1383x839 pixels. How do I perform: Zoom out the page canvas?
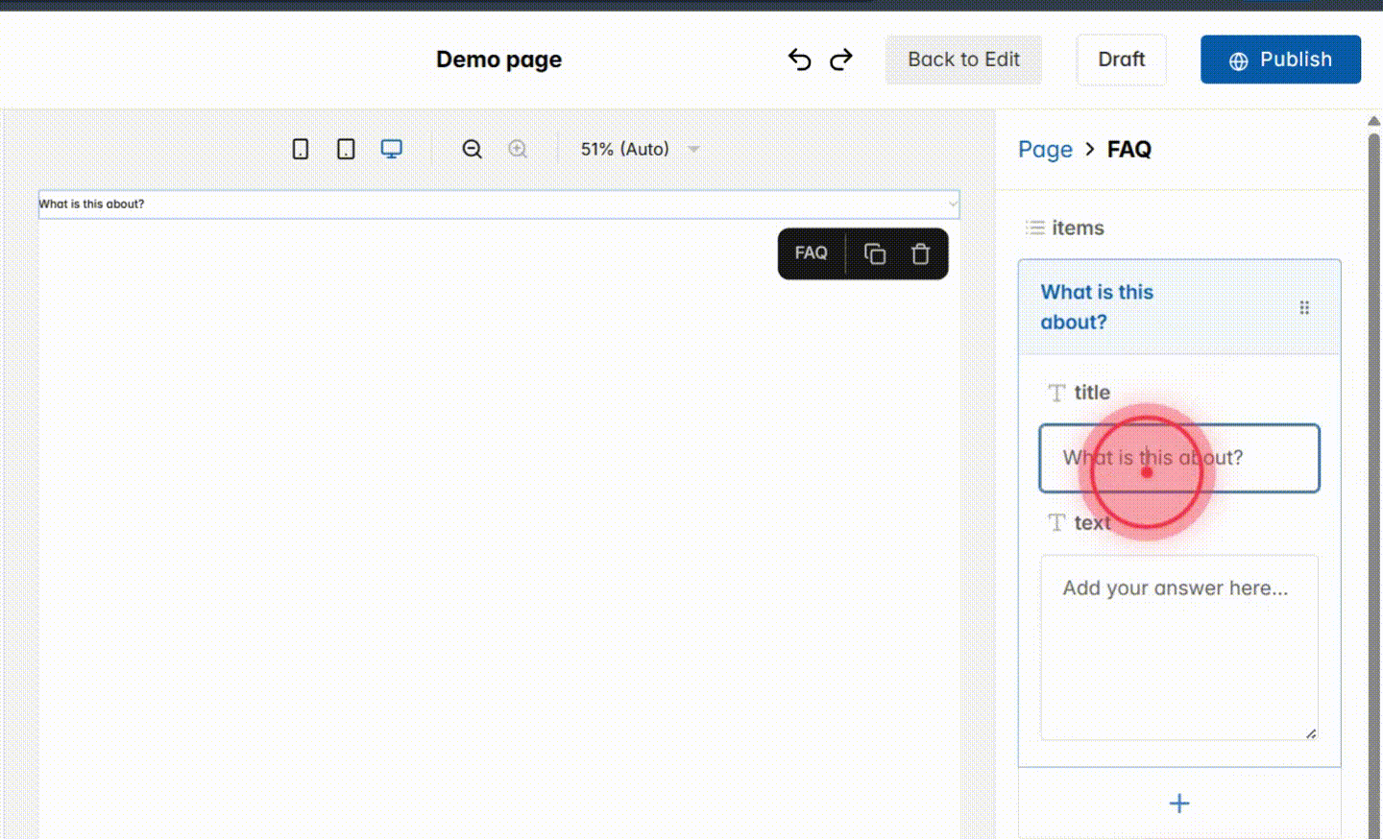472,149
